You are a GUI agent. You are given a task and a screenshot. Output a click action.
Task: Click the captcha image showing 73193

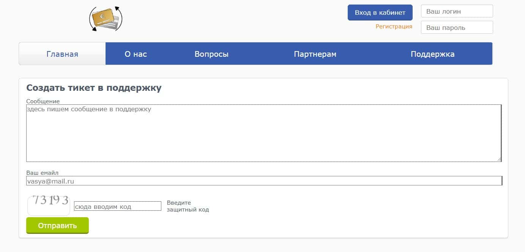click(x=49, y=205)
